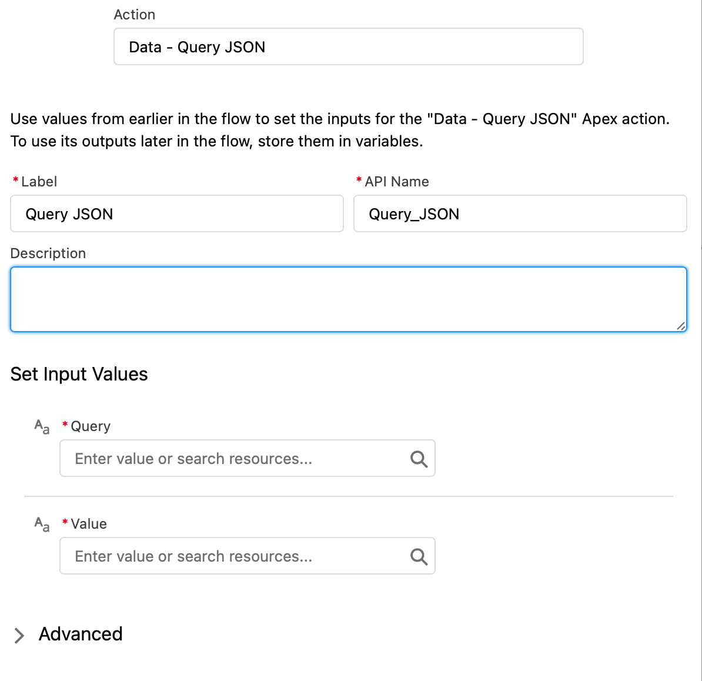Click the Action caption above the combo box
The height and width of the screenshot is (681, 702).
(134, 15)
